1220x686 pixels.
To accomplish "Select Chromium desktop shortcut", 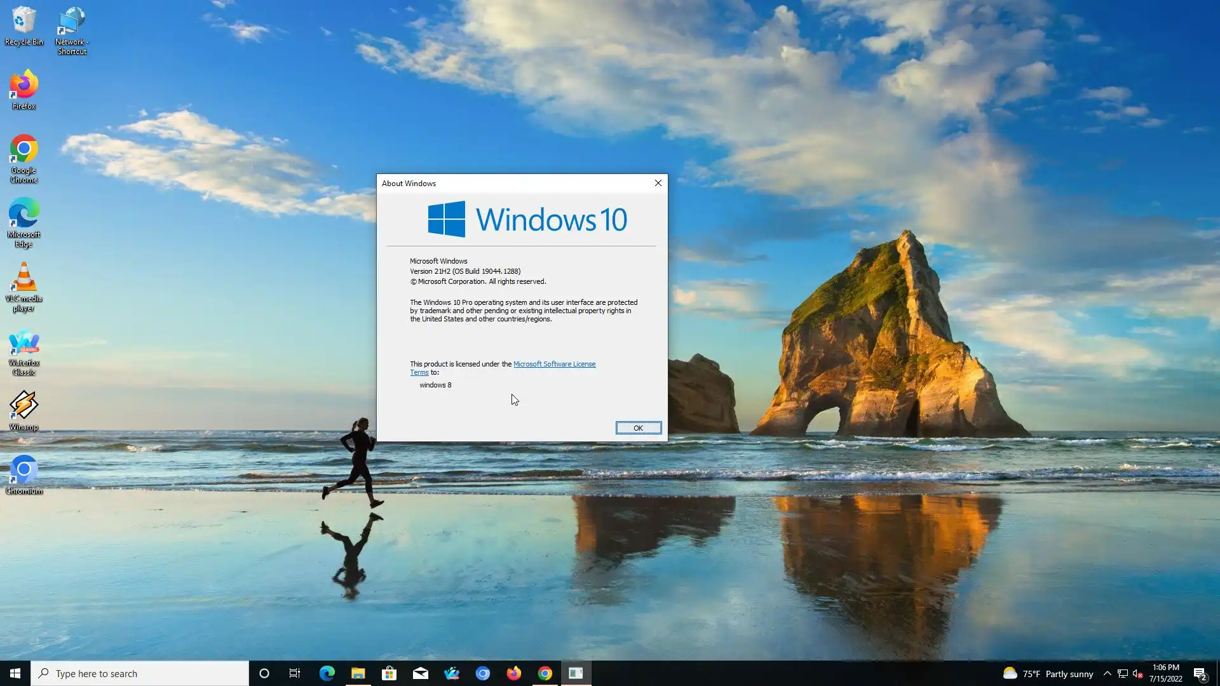I will pos(24,474).
